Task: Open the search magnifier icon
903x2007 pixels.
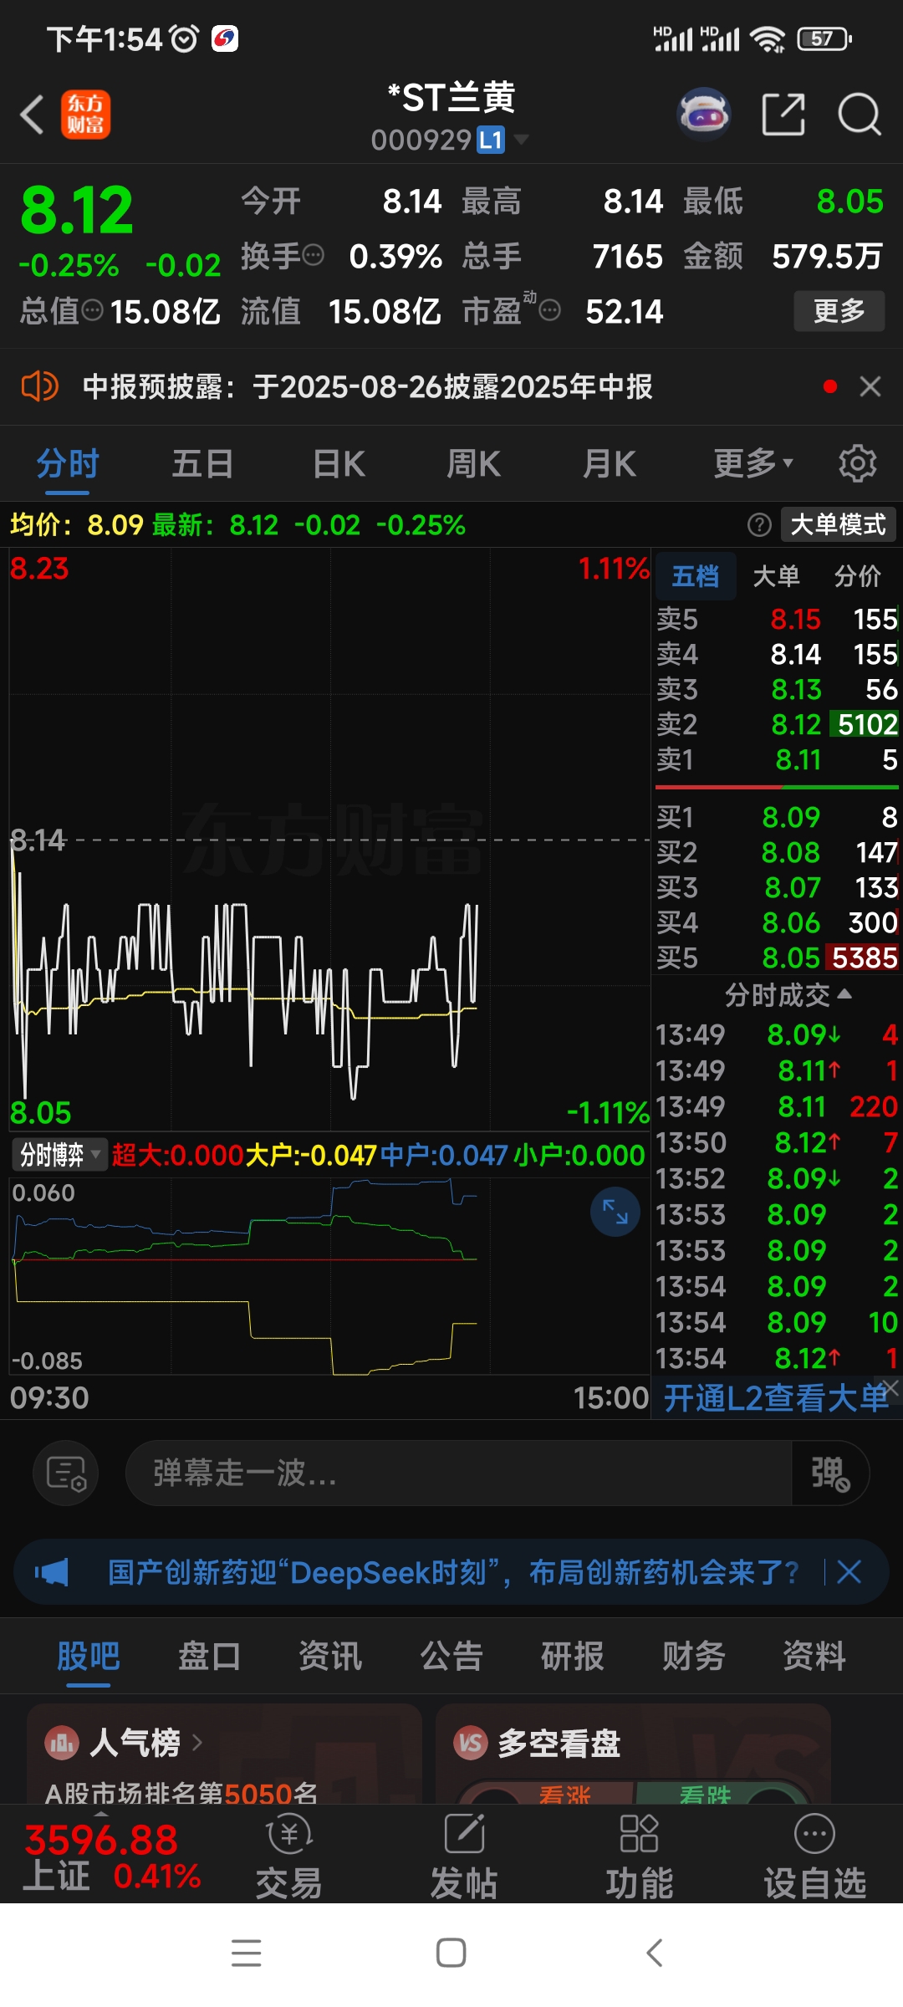Action: click(x=860, y=114)
